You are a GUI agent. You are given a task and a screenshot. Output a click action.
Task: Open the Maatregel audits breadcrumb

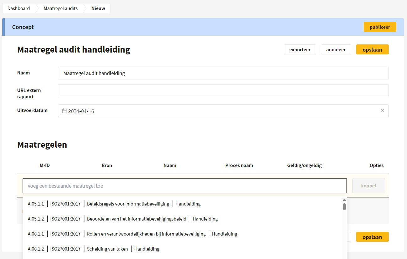[x=61, y=8]
